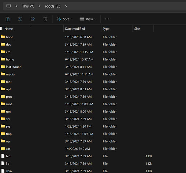
Task: Select the bin file icon
Action: (x=3, y=156)
